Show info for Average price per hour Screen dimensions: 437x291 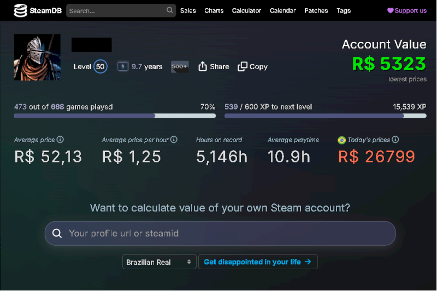(174, 140)
